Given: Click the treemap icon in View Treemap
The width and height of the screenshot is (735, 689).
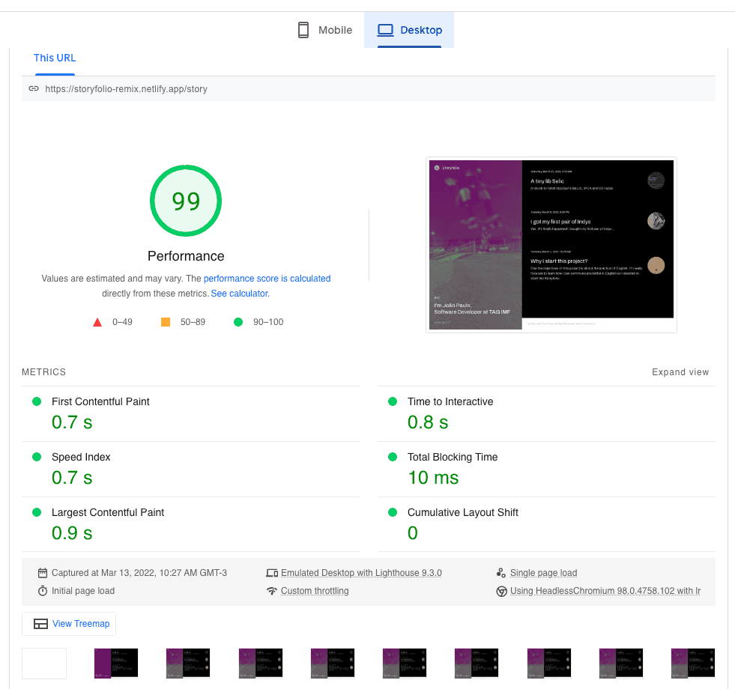Looking at the screenshot, I should click(40, 624).
